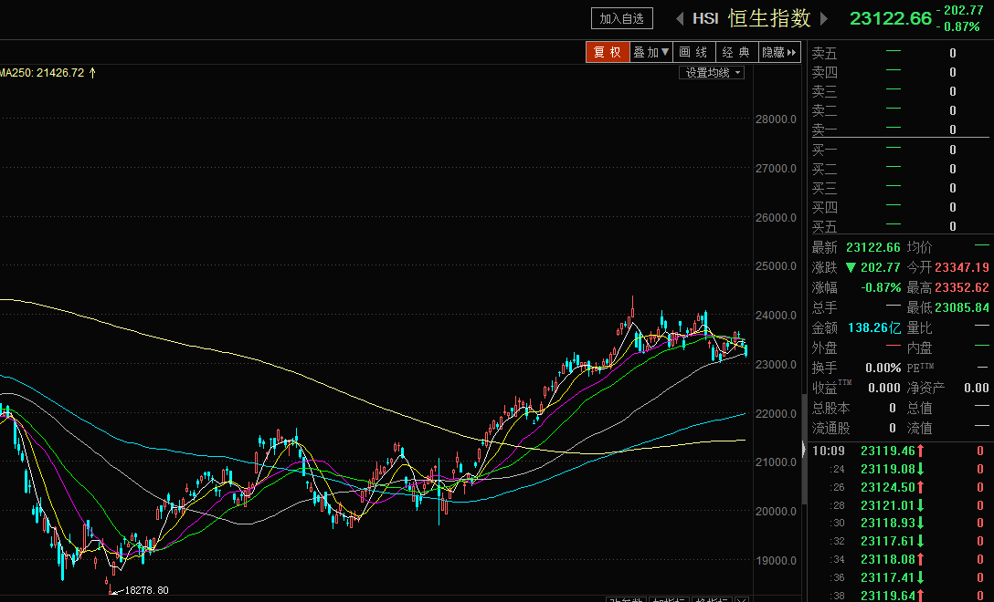This screenshot has height=602, width=994.
Task: Expand the 设置均线 moving average dropdown
Action: pos(713,73)
